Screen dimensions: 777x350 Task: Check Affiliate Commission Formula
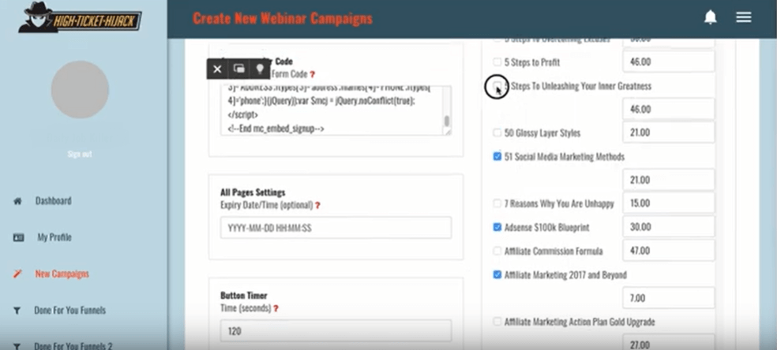(x=497, y=251)
